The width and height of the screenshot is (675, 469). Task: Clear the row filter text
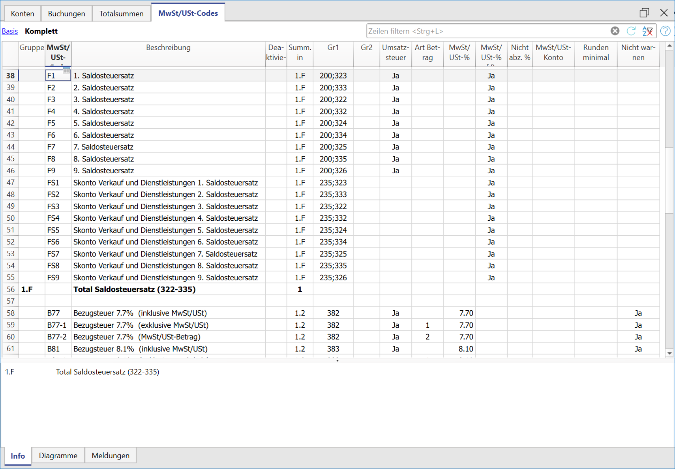click(x=615, y=31)
